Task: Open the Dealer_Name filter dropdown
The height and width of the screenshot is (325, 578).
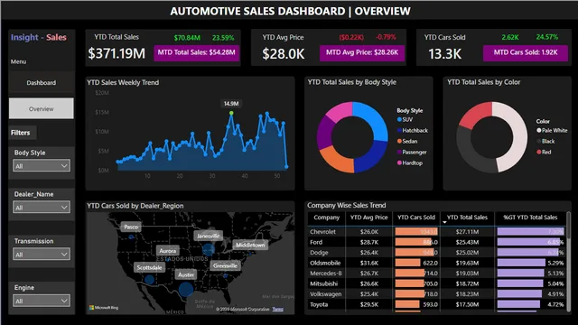Action: pyautogui.click(x=42, y=208)
